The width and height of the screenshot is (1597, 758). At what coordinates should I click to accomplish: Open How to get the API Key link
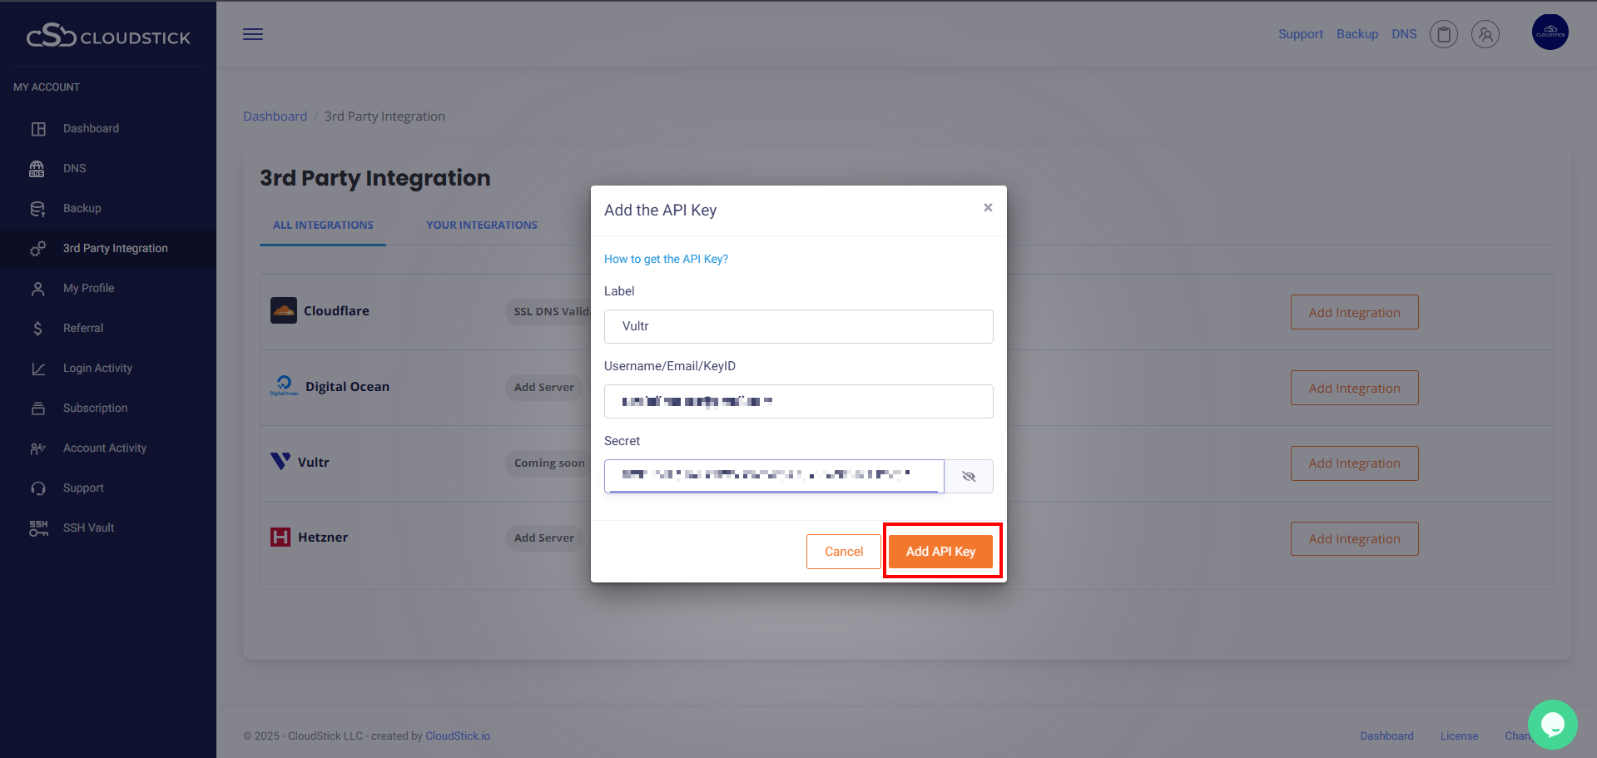click(666, 259)
